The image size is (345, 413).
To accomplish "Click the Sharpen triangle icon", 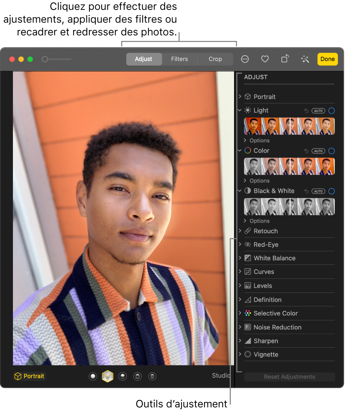I will click(x=248, y=341).
